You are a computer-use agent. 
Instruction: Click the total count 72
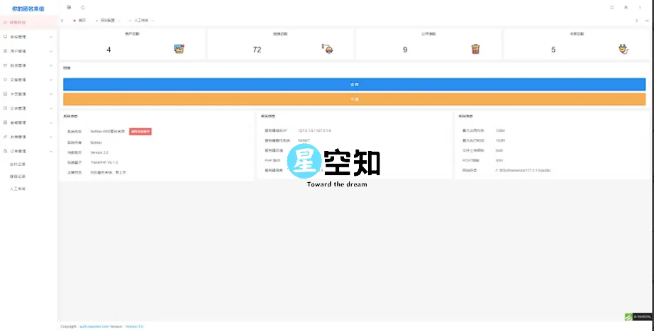tap(257, 50)
